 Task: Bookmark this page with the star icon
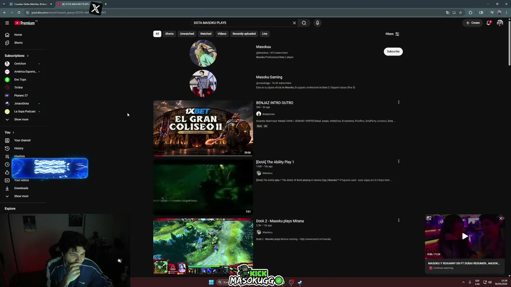(x=460, y=12)
